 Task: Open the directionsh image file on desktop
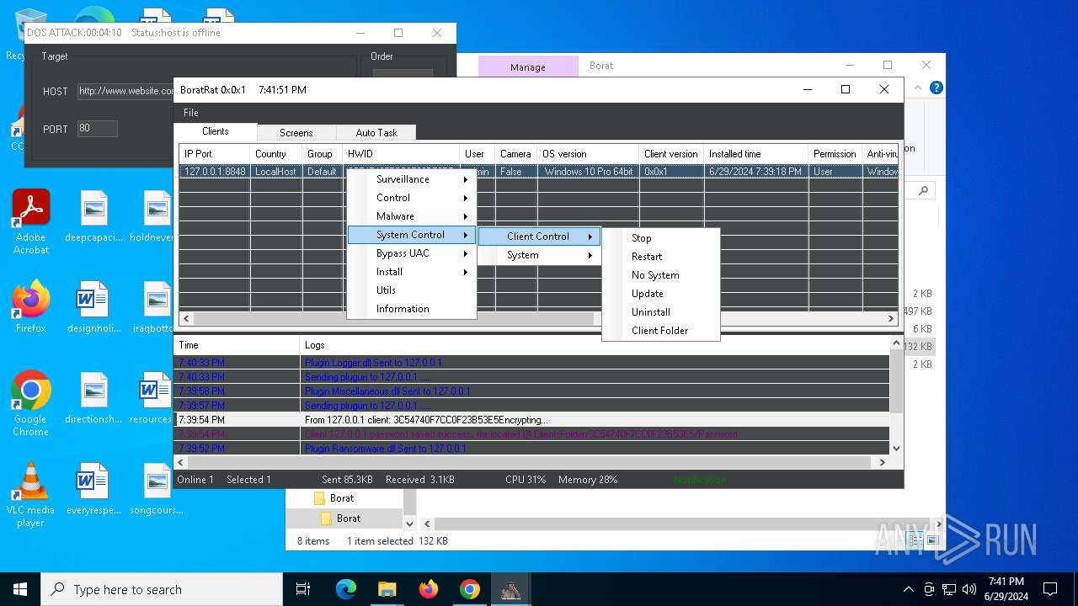tap(94, 397)
